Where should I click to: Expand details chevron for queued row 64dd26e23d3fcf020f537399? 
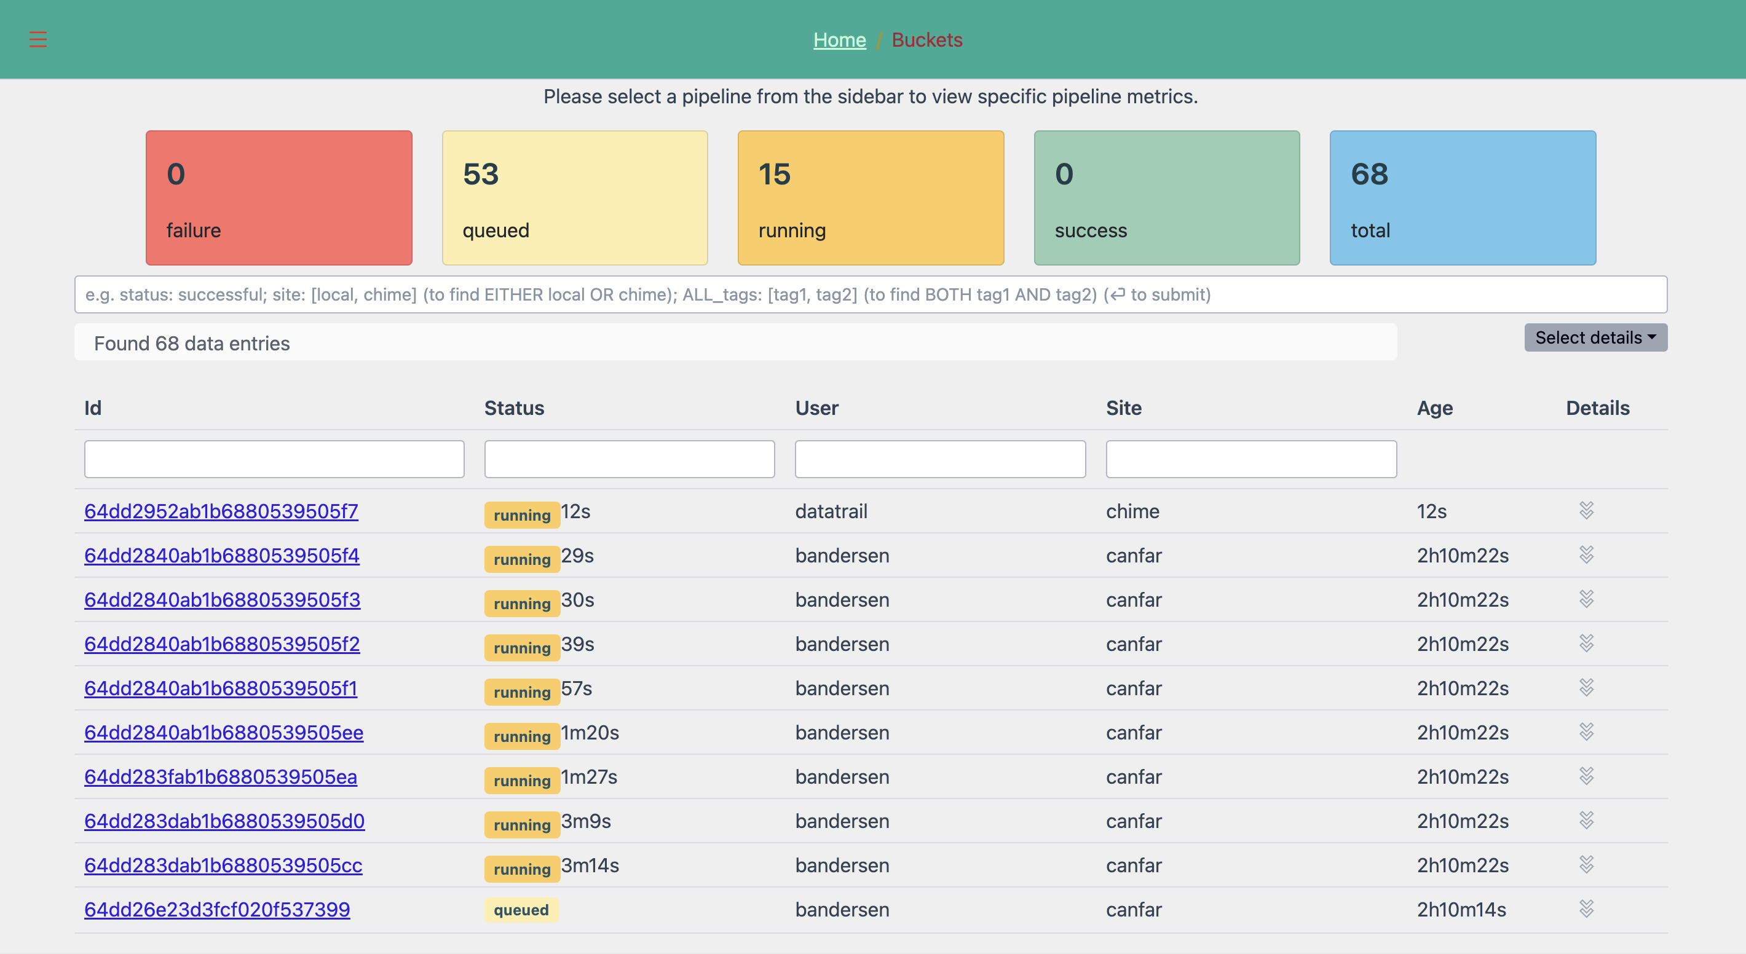pos(1586,909)
